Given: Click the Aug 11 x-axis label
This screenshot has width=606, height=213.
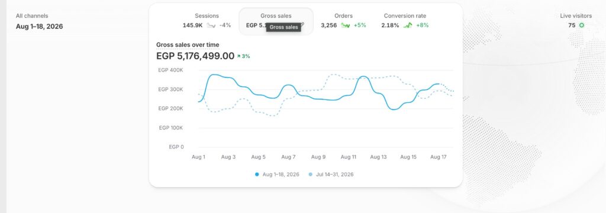Looking at the screenshot, I should 348,157.
